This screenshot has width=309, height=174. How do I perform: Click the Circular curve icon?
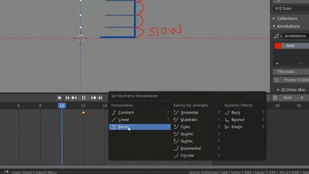tap(176, 156)
